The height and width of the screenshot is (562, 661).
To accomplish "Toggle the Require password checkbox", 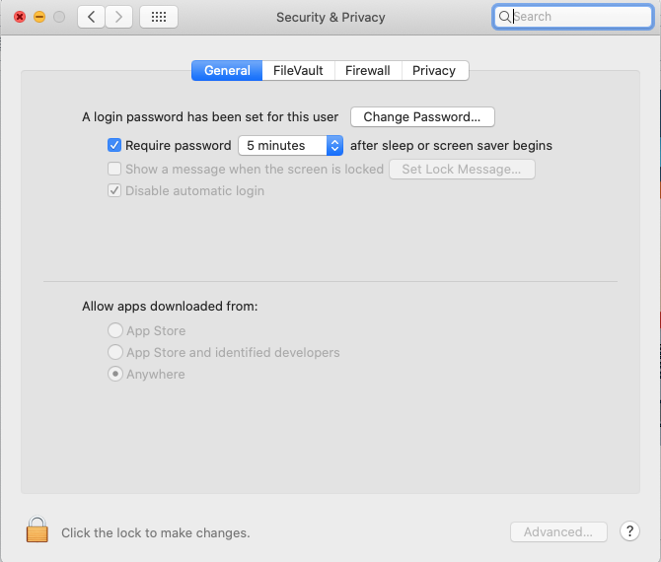I will 114,145.
